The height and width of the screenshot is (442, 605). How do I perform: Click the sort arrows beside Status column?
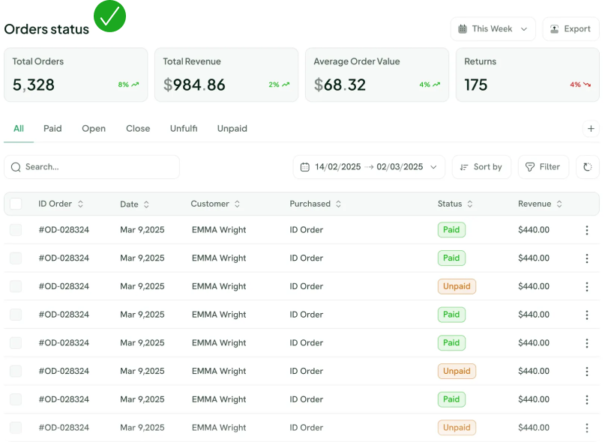point(470,204)
